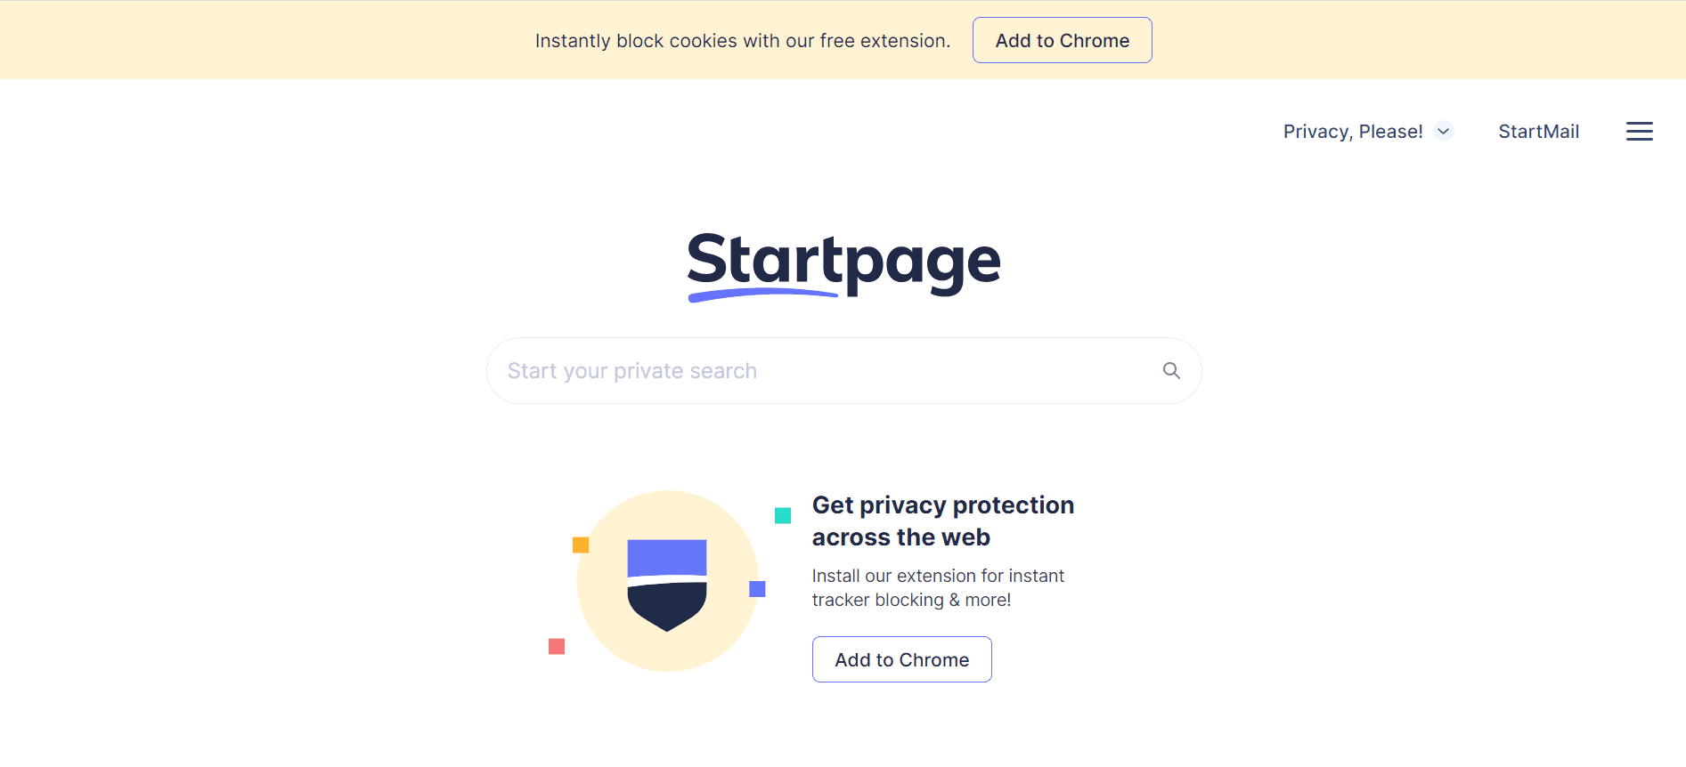Viewport: 1686px width, 767px height.
Task: Click the red square below the shield
Action: (x=556, y=647)
